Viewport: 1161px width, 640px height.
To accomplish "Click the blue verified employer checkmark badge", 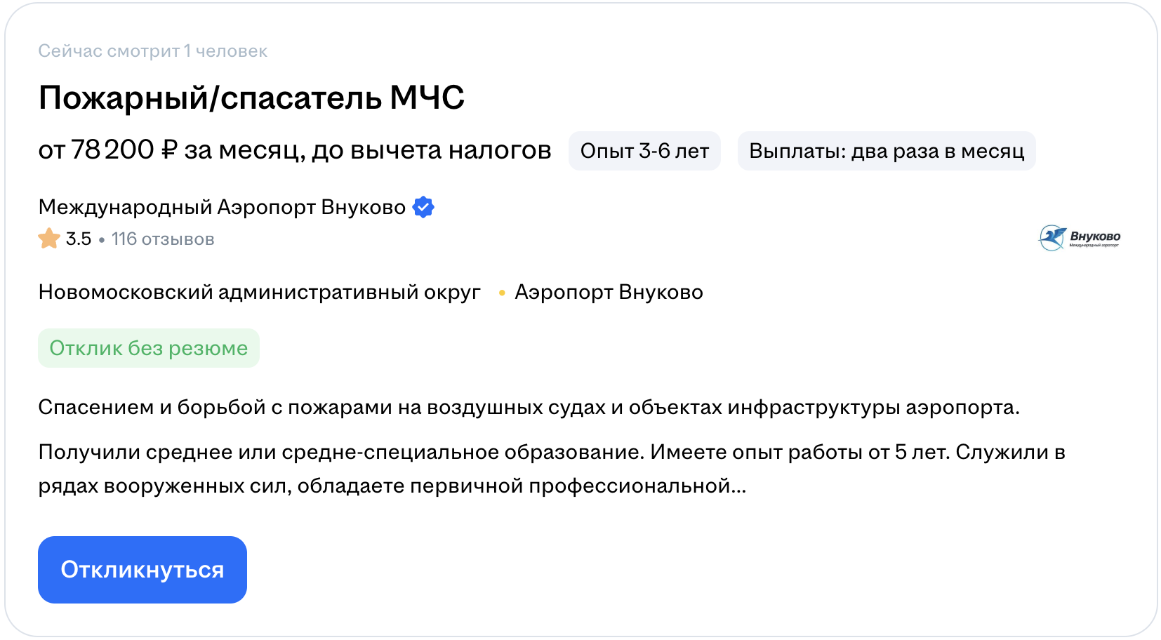I will 423,207.
